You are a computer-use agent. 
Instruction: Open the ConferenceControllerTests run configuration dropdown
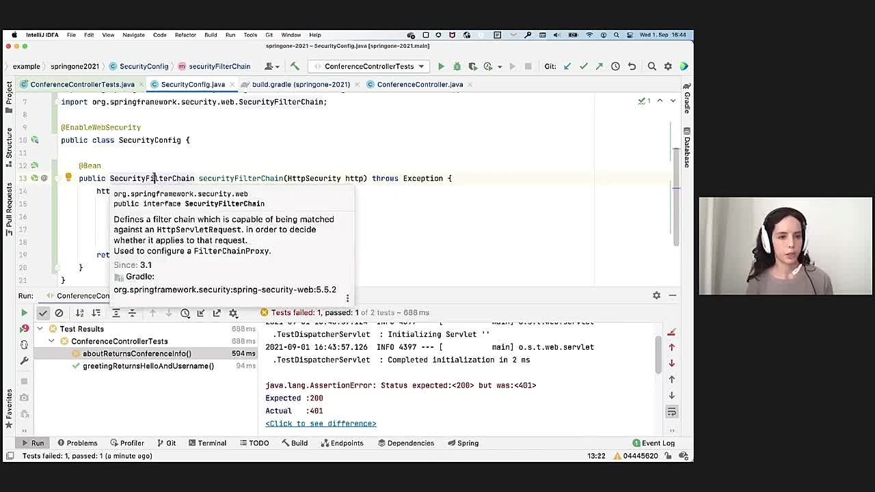369,66
